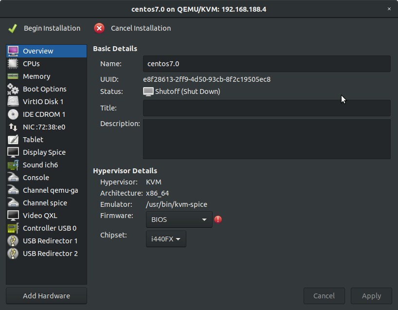398x310 pixels.
Task: Select the CPUs chip icon in sidebar
Action: (x=13, y=64)
